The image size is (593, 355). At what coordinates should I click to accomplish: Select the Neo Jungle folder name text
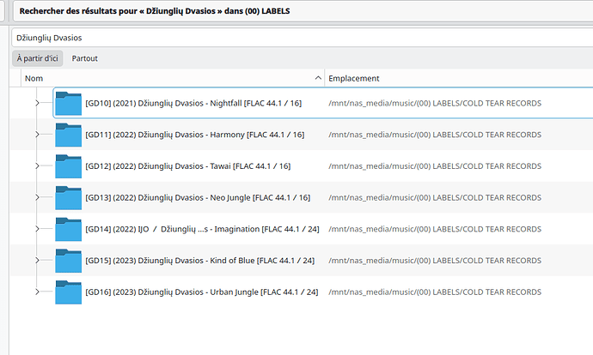[198, 197]
